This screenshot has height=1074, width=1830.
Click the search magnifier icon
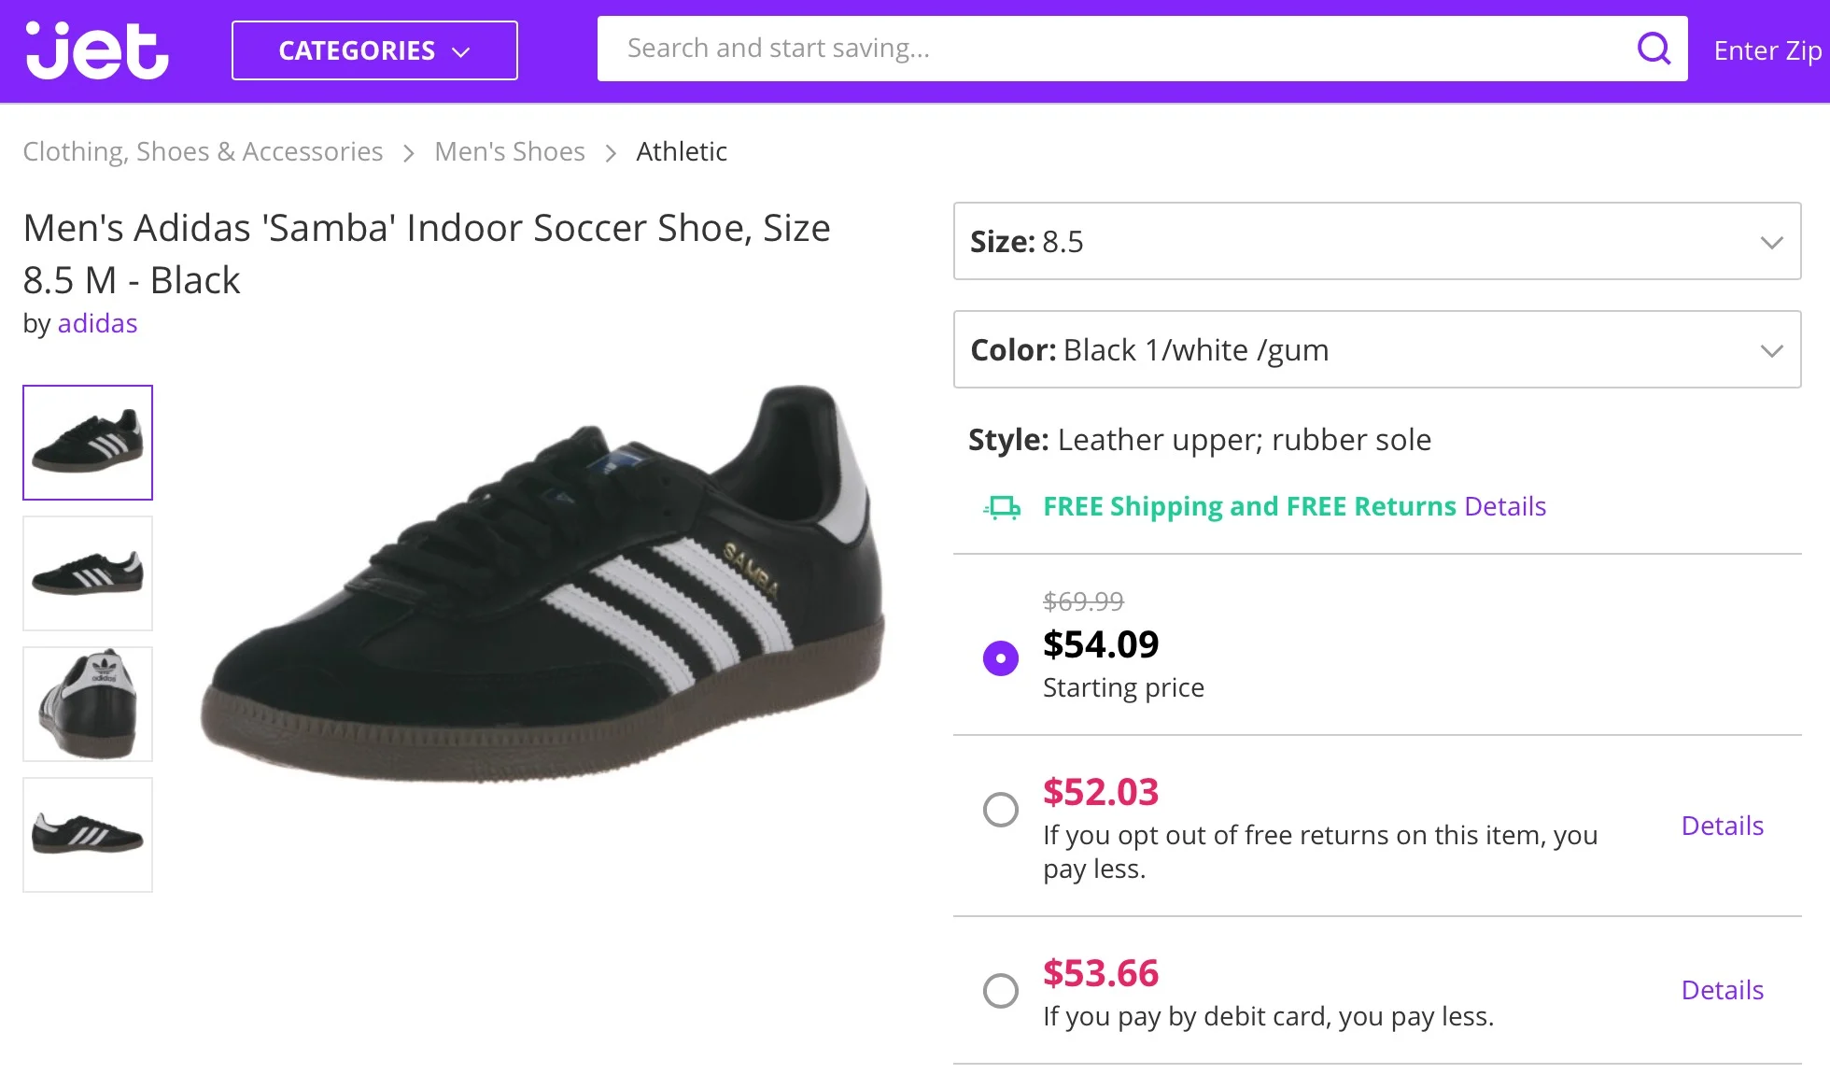tap(1654, 49)
